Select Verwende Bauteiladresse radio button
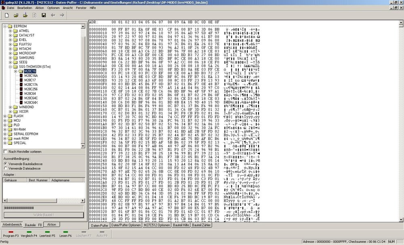404x245 pixels. [5, 164]
